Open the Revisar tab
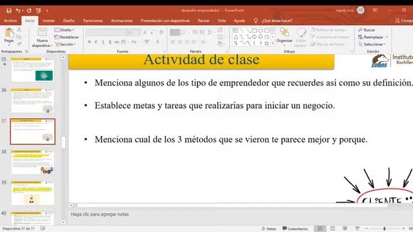Screen dimensions: 413x232 204,21
